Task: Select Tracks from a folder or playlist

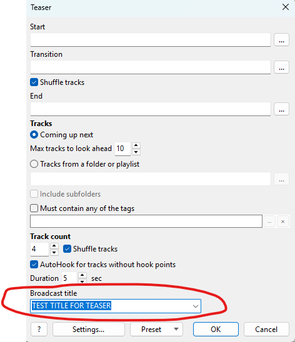Action: click(x=34, y=164)
